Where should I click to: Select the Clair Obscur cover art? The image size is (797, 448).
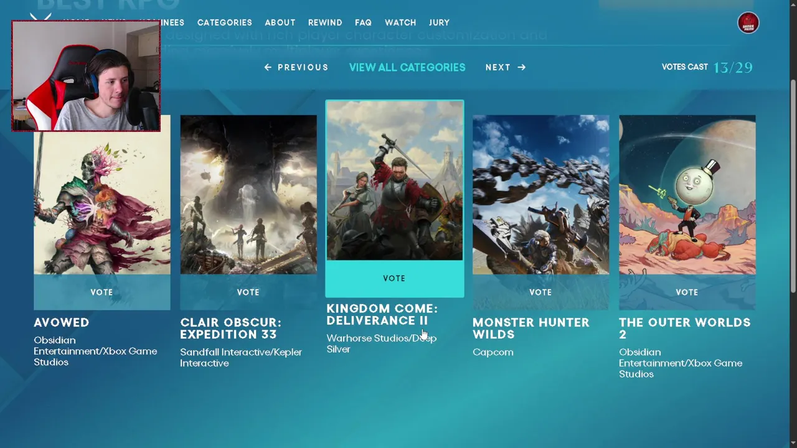coord(248,195)
